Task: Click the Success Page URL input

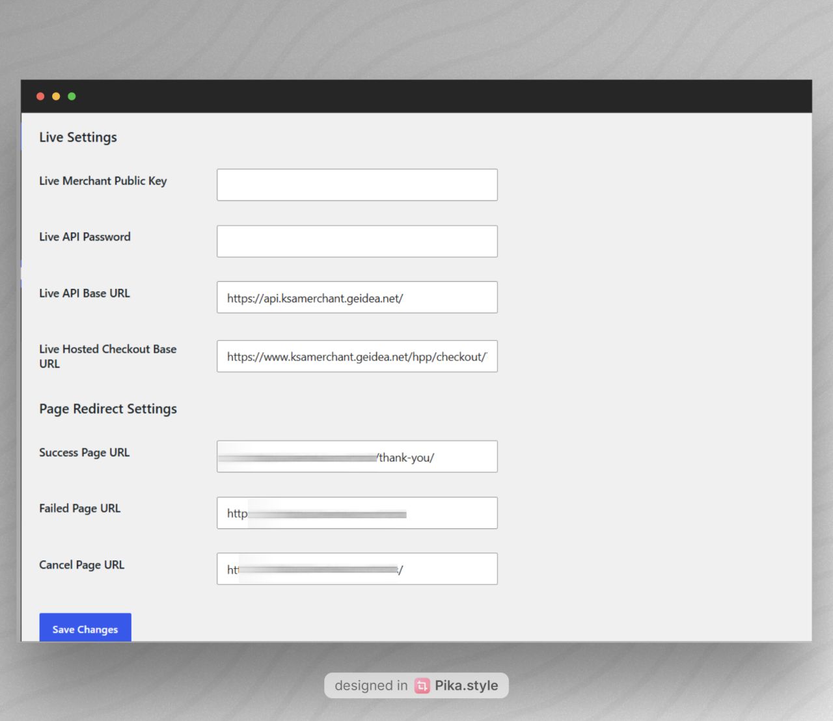Action: pos(357,457)
